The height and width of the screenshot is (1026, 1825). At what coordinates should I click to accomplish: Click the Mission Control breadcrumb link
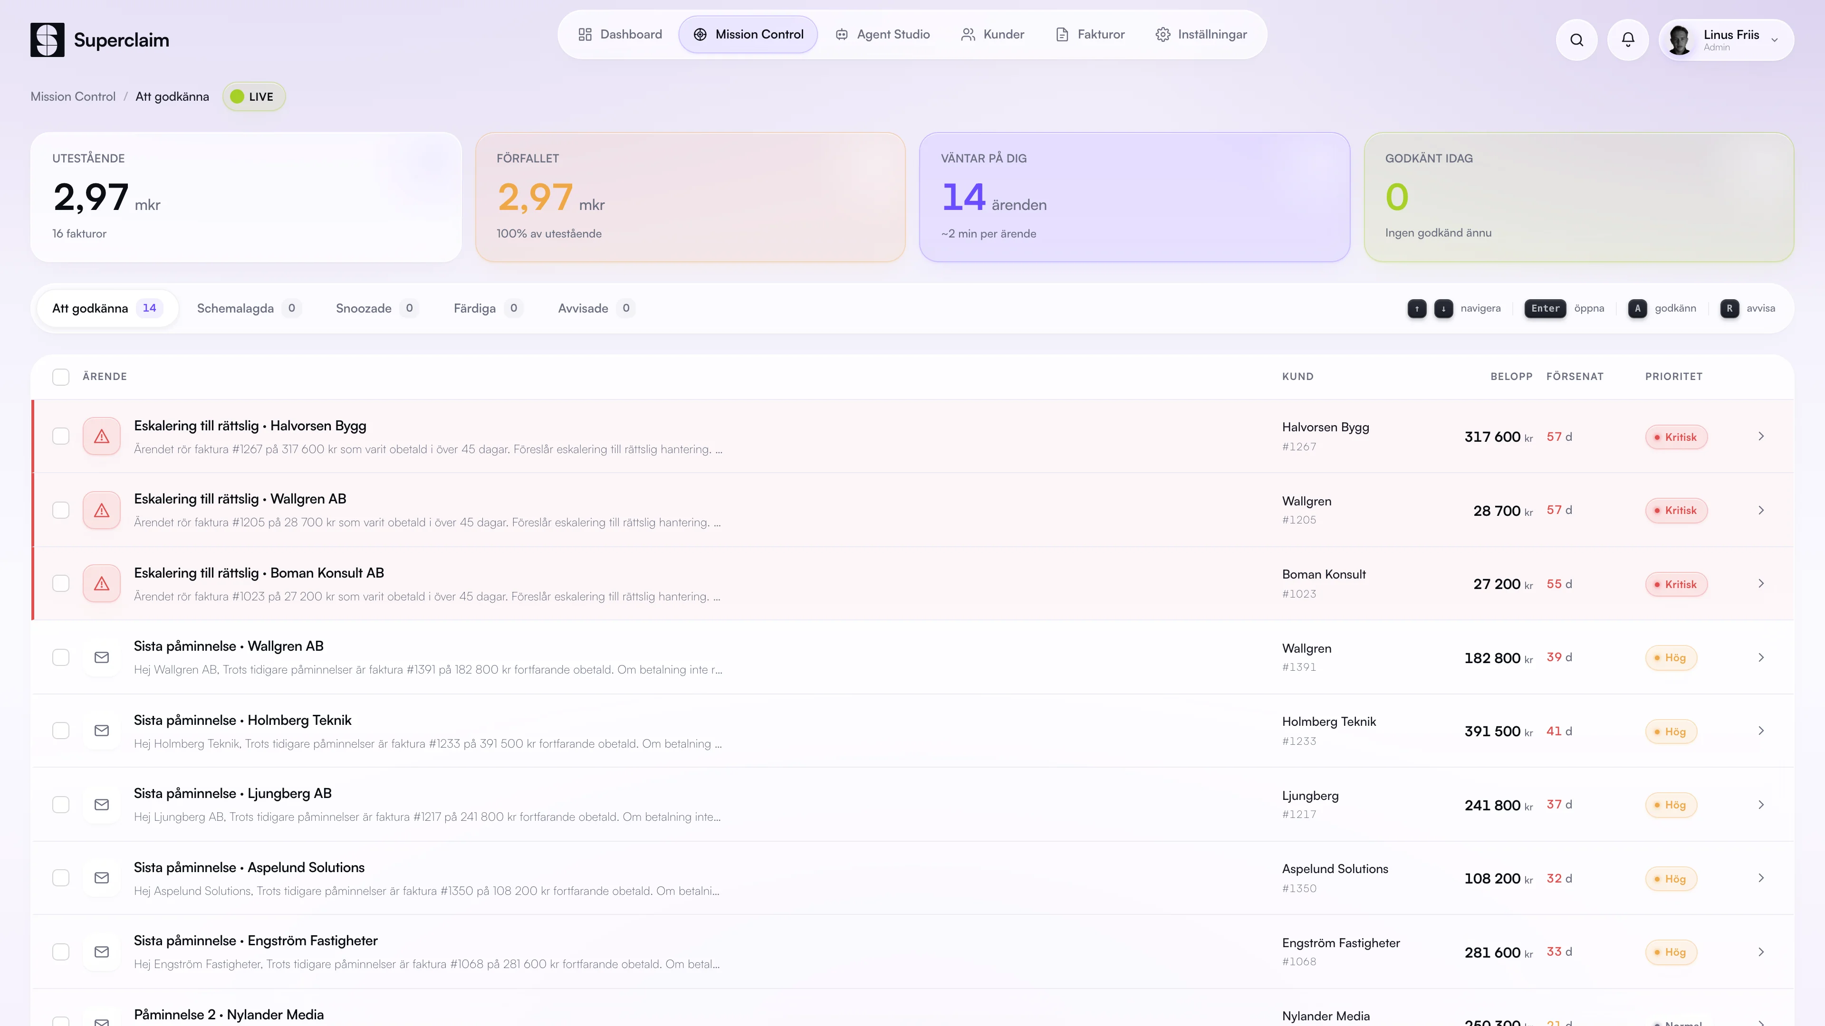[73, 96]
